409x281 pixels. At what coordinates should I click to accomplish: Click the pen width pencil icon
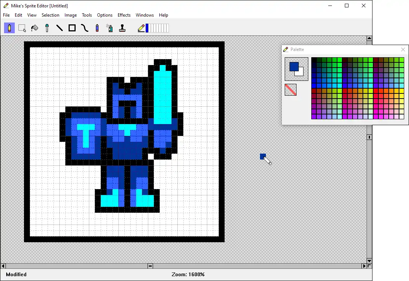coord(141,28)
